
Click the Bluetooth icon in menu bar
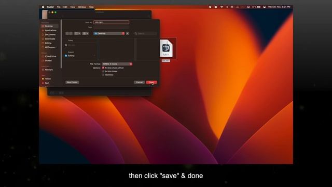pos(227,7)
